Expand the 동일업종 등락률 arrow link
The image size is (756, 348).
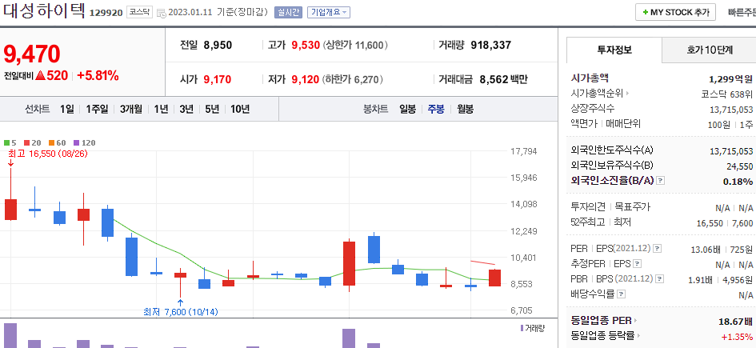(638, 335)
